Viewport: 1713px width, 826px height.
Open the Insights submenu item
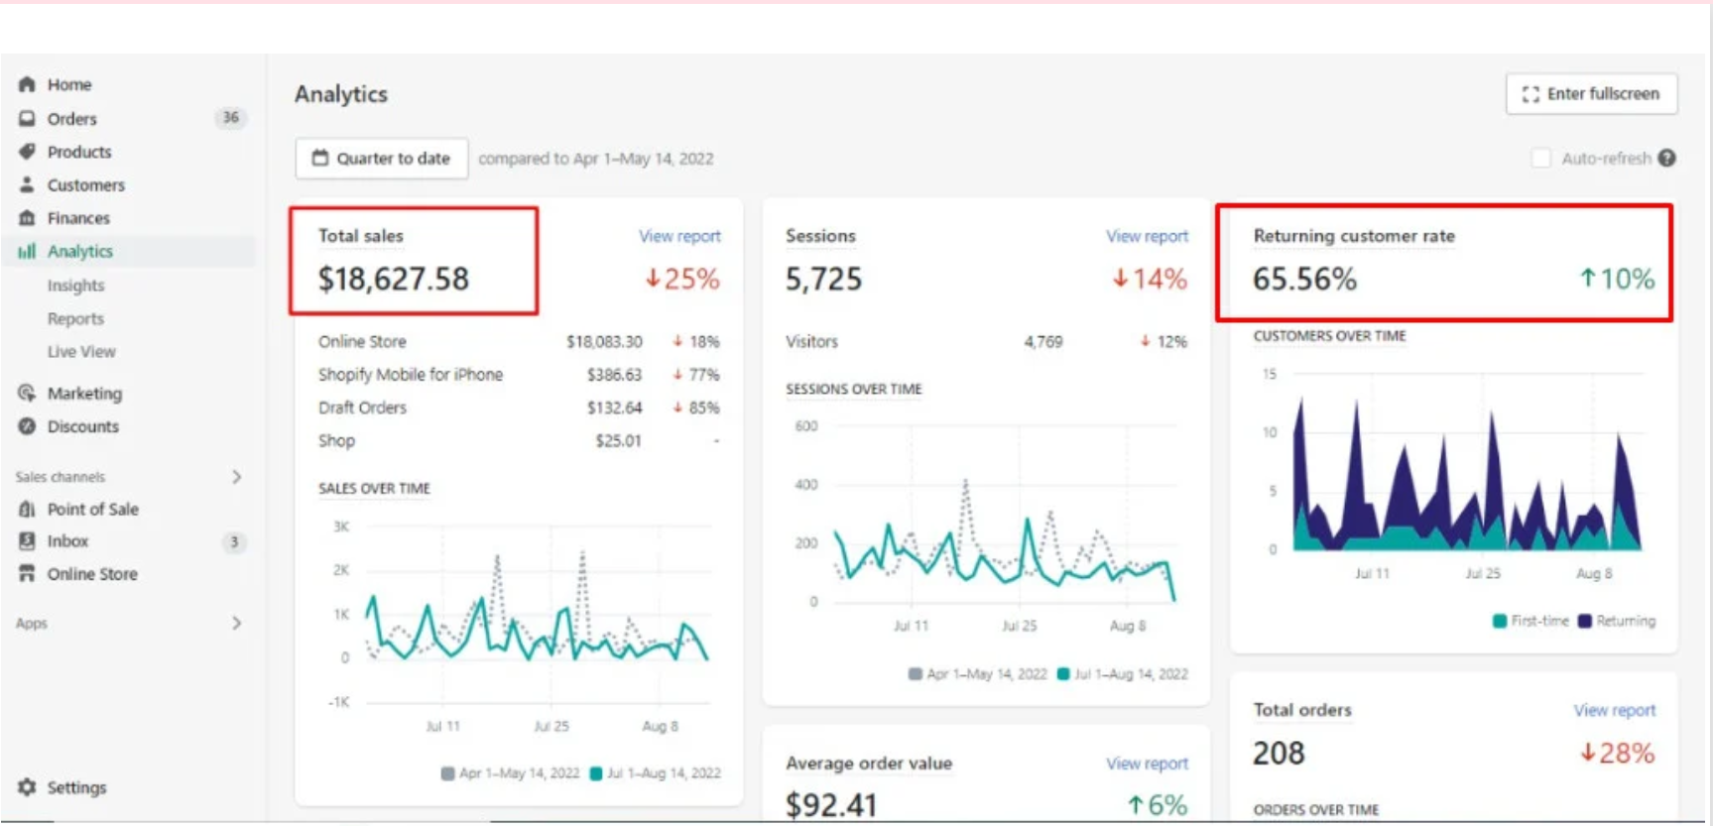[x=75, y=286]
